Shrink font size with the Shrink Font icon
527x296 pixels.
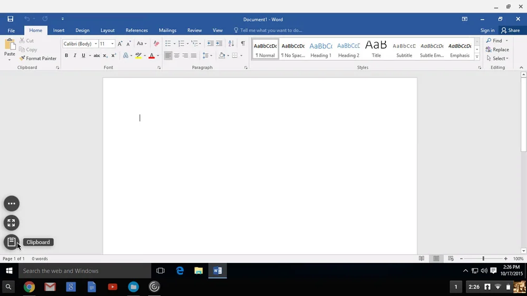(x=129, y=44)
